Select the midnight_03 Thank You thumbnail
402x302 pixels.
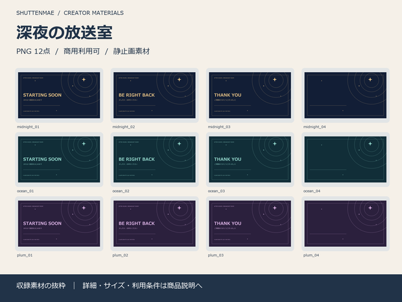click(250, 95)
